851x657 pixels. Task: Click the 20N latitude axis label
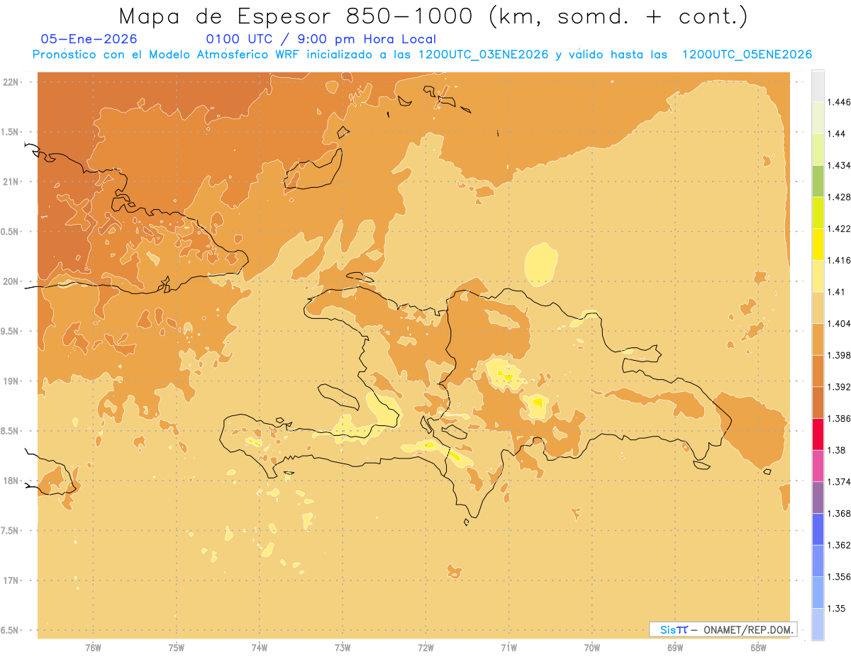coord(11,281)
